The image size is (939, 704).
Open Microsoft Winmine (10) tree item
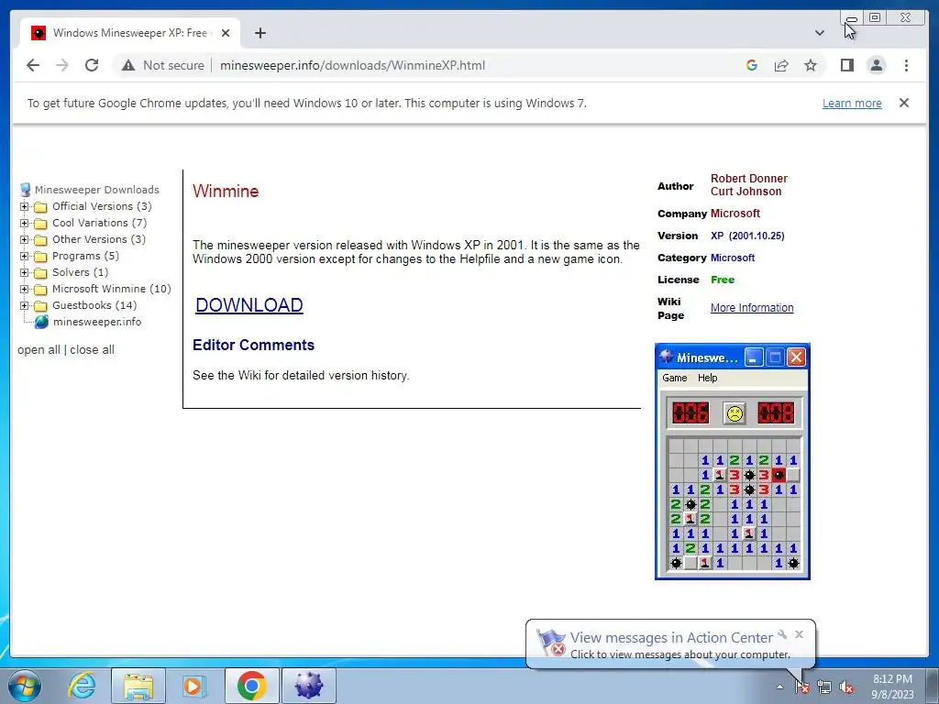[x=111, y=289]
